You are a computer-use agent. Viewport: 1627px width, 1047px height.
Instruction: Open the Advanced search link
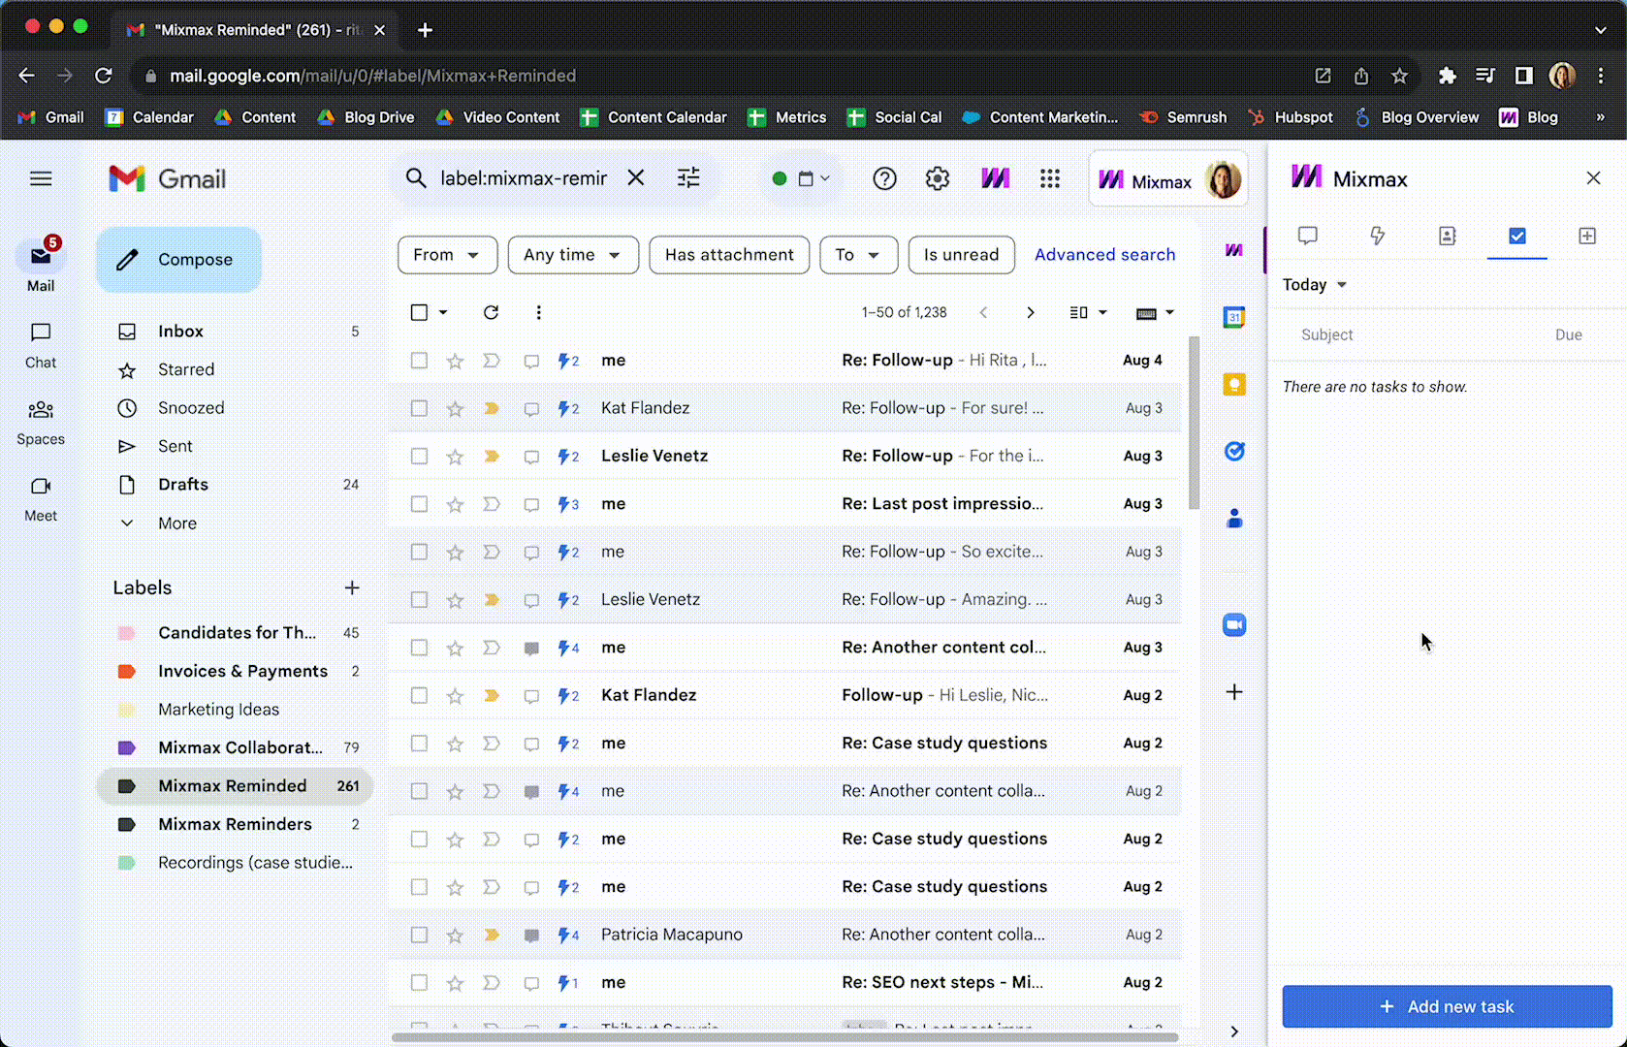pos(1104,255)
